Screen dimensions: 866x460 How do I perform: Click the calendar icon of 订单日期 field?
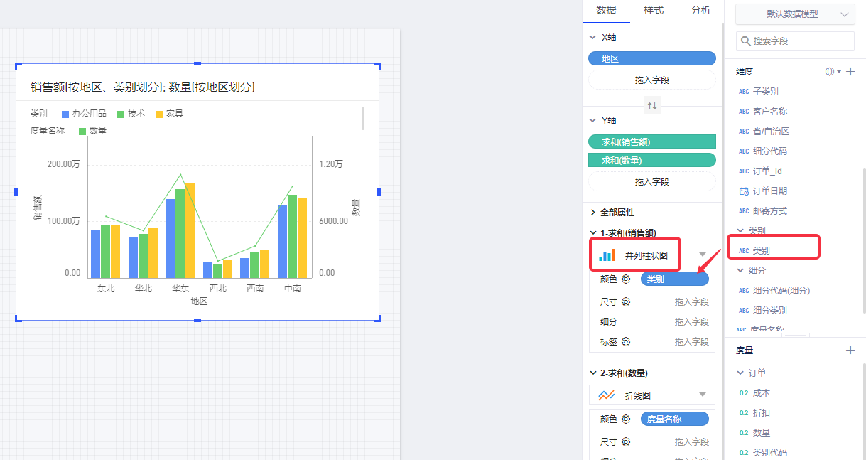pos(743,191)
